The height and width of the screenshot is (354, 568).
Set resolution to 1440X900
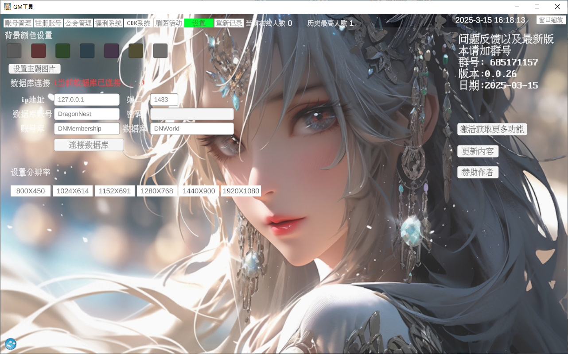click(199, 191)
